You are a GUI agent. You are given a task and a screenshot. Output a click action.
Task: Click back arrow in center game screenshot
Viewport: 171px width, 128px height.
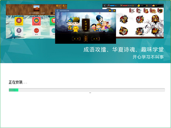(x=58, y=11)
